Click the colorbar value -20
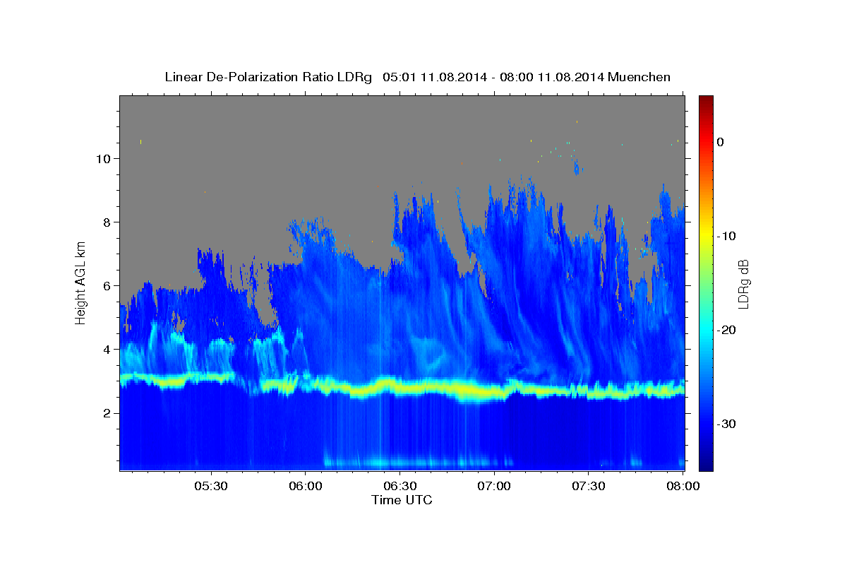Viewport: 847px width, 565px height. click(727, 330)
